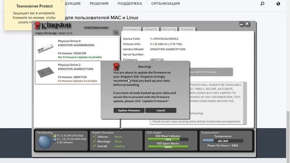Click the release notes scrollbar
This screenshot has height=163, width=290.
245,103
